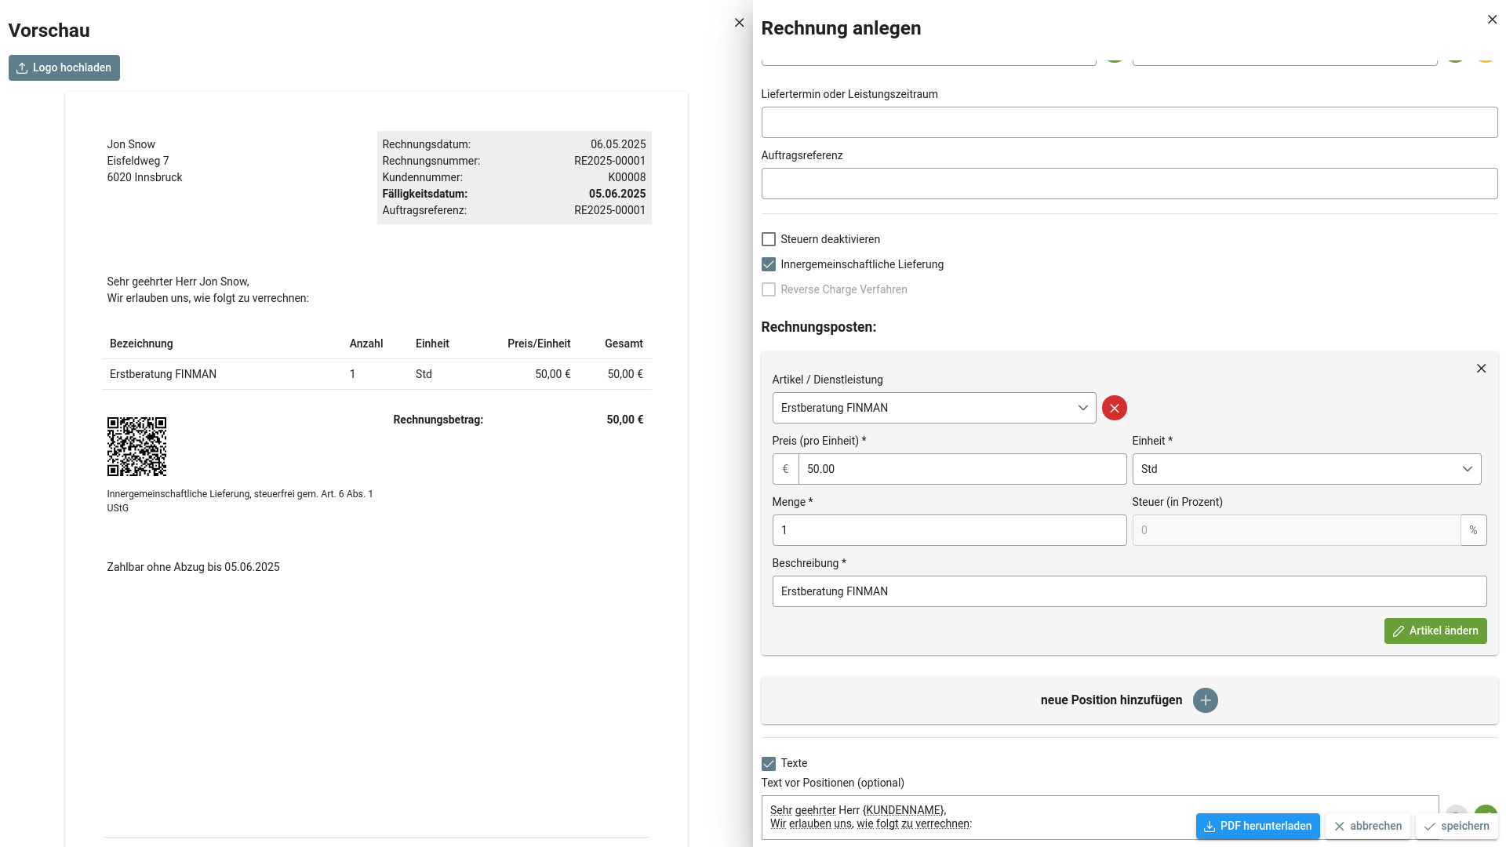1506x847 pixels.
Task: Open the Einheit dropdown showing Std
Action: pos(1306,469)
